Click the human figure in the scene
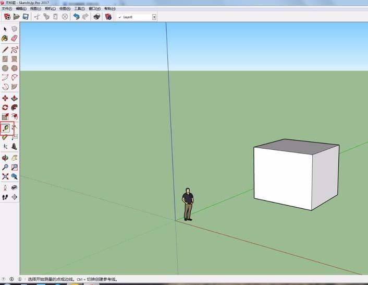This screenshot has height=285, width=368. click(188, 204)
